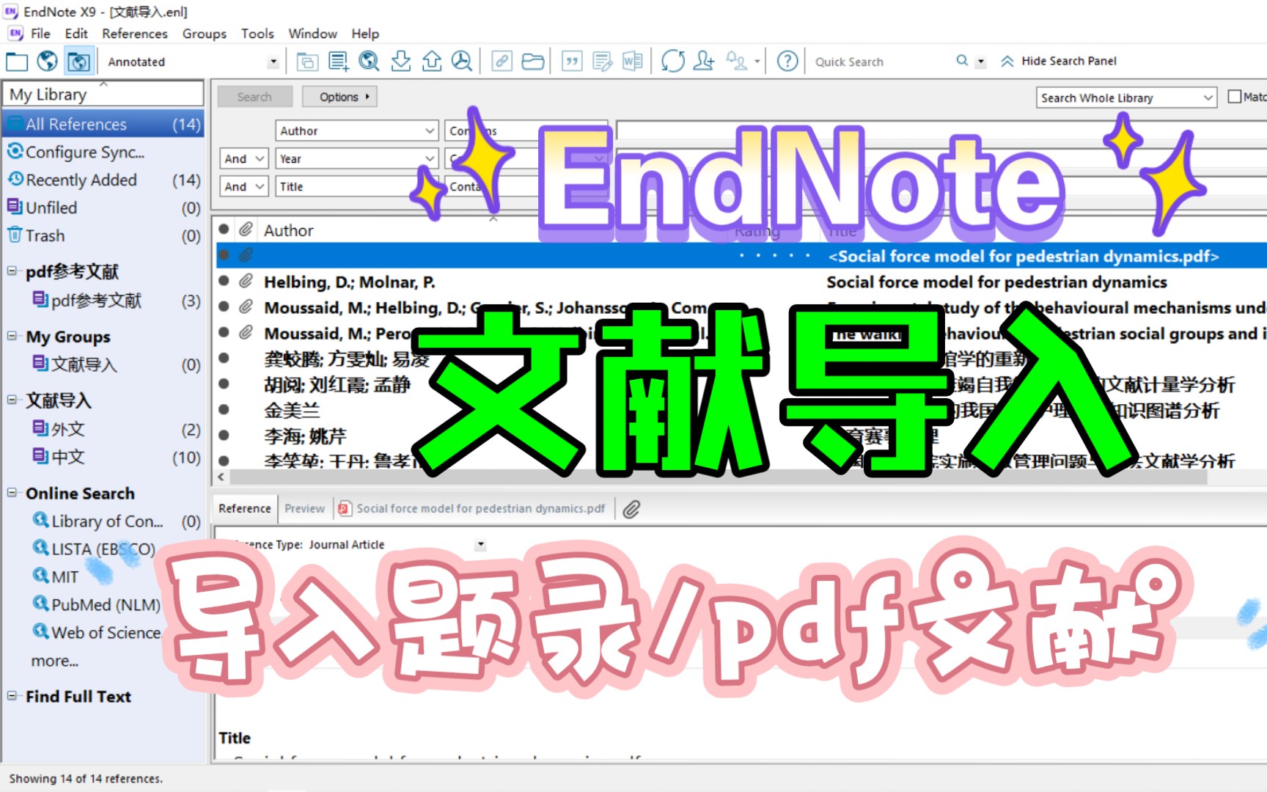Select the Helbing, D.; Molnar, P. reference row
This screenshot has width=1267, height=792.
pyautogui.click(x=741, y=282)
